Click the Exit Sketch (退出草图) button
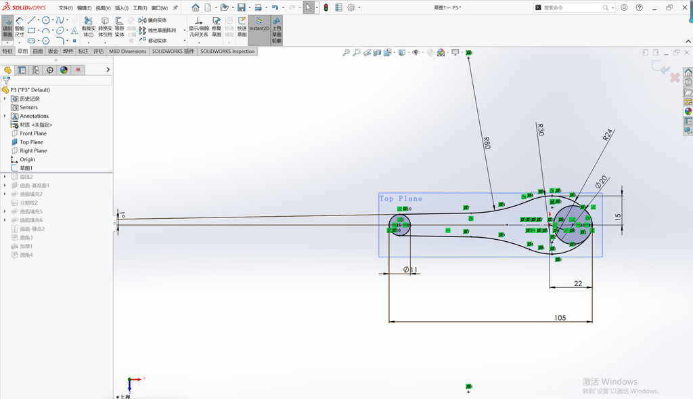The image size is (693, 399). [x=7, y=27]
